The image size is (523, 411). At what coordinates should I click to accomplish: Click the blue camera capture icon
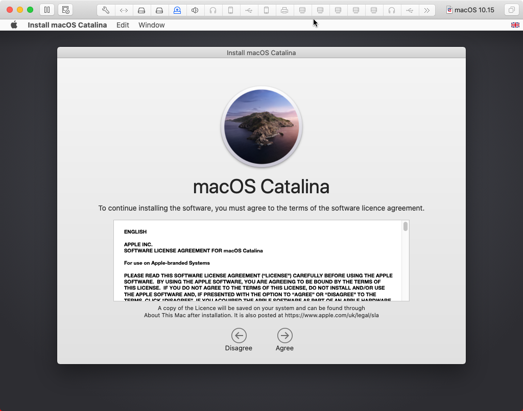click(x=177, y=10)
